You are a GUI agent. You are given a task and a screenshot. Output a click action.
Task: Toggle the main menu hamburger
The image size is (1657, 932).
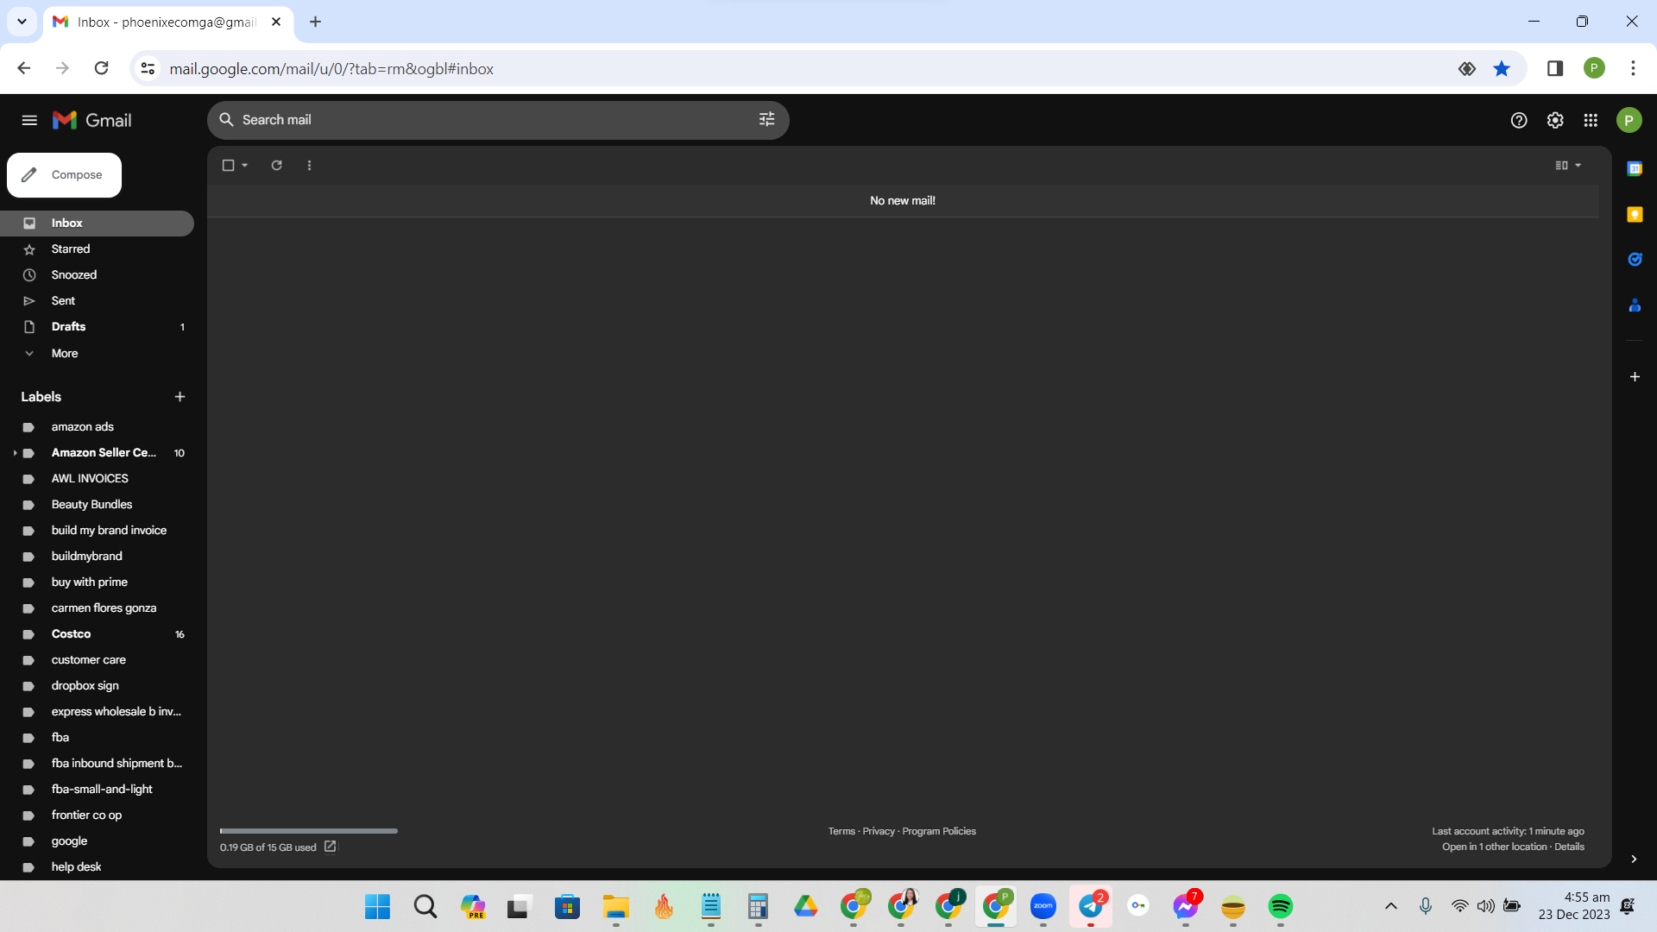pos(29,121)
